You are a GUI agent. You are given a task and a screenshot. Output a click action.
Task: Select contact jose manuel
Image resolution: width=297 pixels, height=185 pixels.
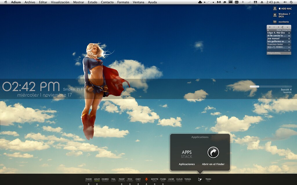[279, 38]
